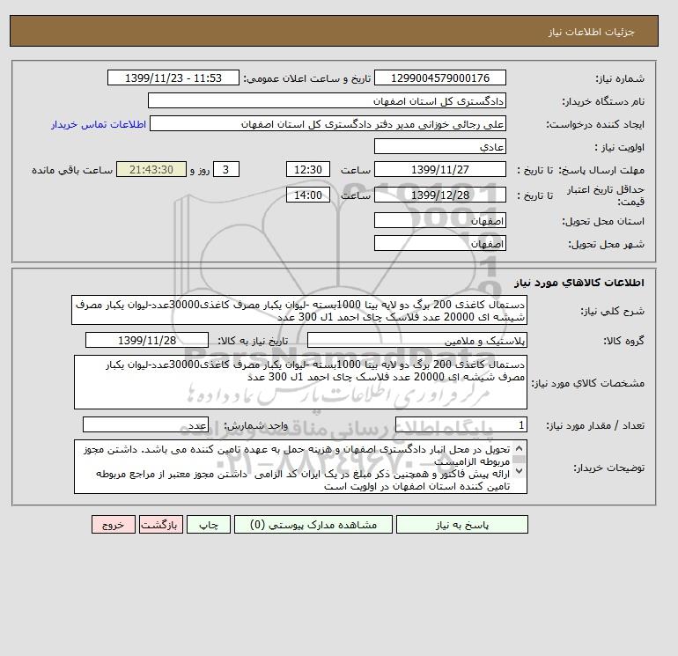The width and height of the screenshot is (678, 656).
Task: Click label ساعت باقی مانده
Action: [72, 170]
